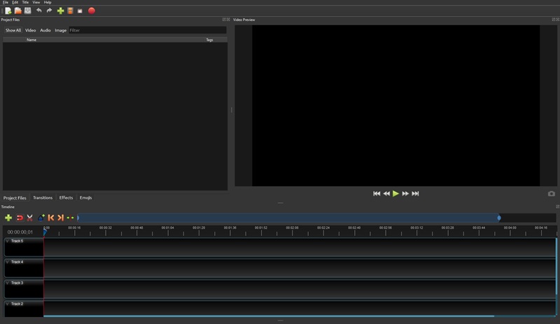Select the Track 3 label
The width and height of the screenshot is (560, 324).
[17, 283]
